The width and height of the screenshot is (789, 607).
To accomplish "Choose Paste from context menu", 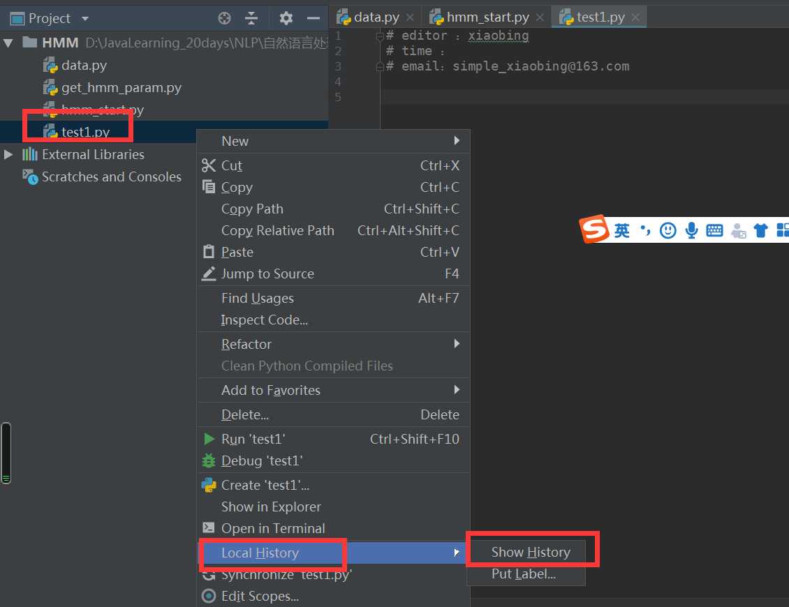I will coord(333,252).
